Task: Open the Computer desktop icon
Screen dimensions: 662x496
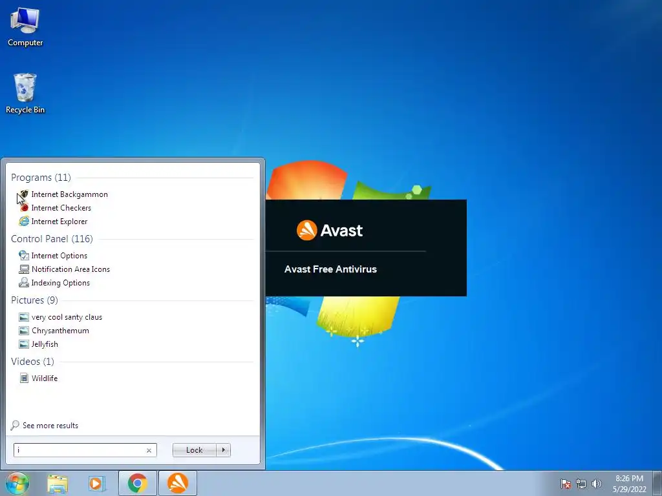Action: pos(25,27)
